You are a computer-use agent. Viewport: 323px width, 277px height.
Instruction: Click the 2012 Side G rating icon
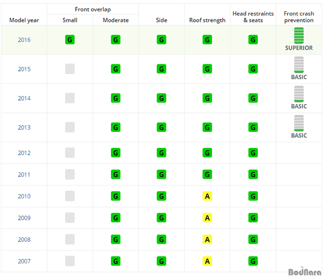161,153
